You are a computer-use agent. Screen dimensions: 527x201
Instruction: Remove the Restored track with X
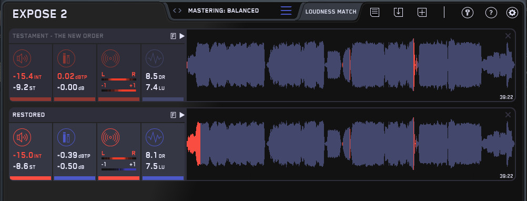coord(508,115)
